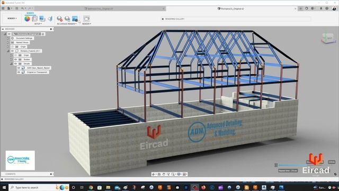Open the File menu dropdown
Viewport: 339px width, 191px height.
point(10,8)
